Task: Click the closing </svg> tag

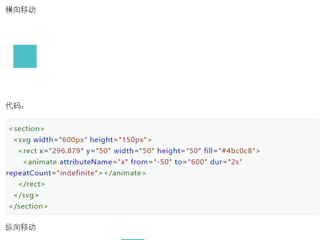Action: [26, 195]
